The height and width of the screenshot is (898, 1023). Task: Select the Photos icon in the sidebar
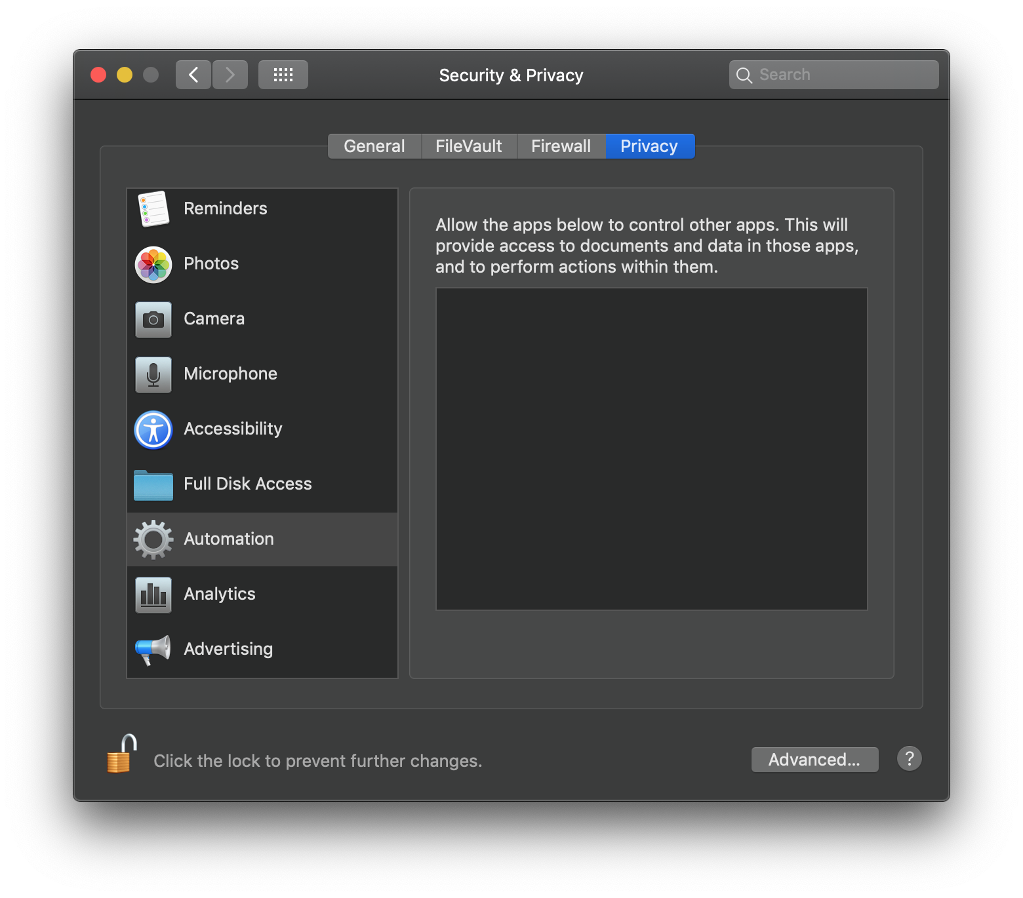click(153, 265)
